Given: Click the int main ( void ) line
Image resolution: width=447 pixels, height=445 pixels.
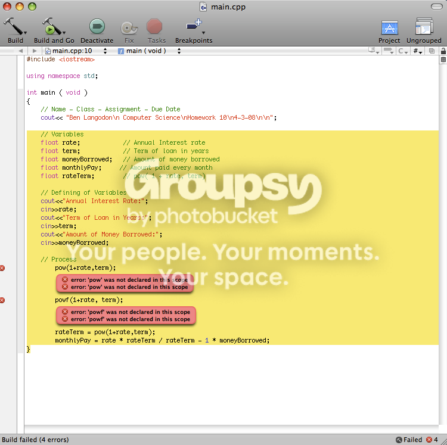Looking at the screenshot, I should 57,92.
